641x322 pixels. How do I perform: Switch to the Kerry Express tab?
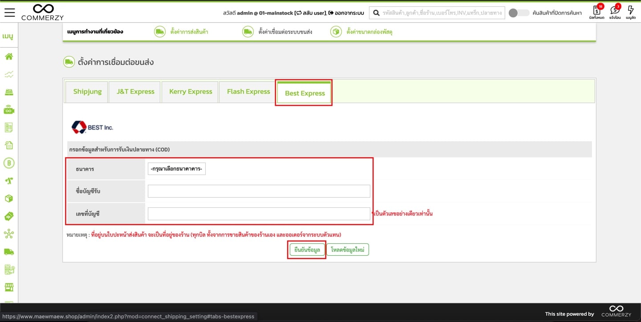click(191, 92)
